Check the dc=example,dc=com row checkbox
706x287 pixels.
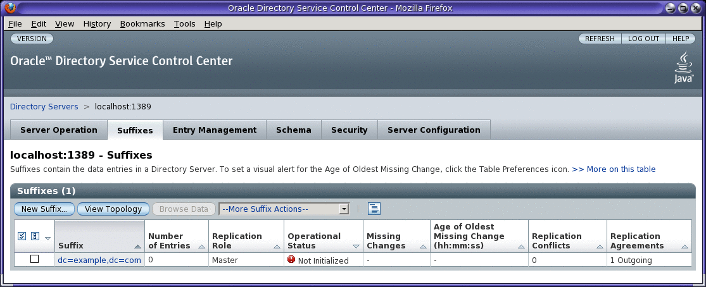[x=34, y=259]
